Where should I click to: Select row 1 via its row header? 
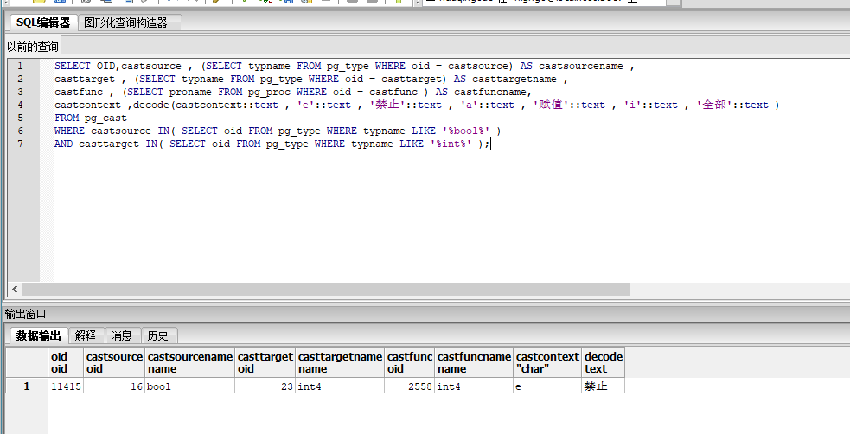pyautogui.click(x=27, y=386)
